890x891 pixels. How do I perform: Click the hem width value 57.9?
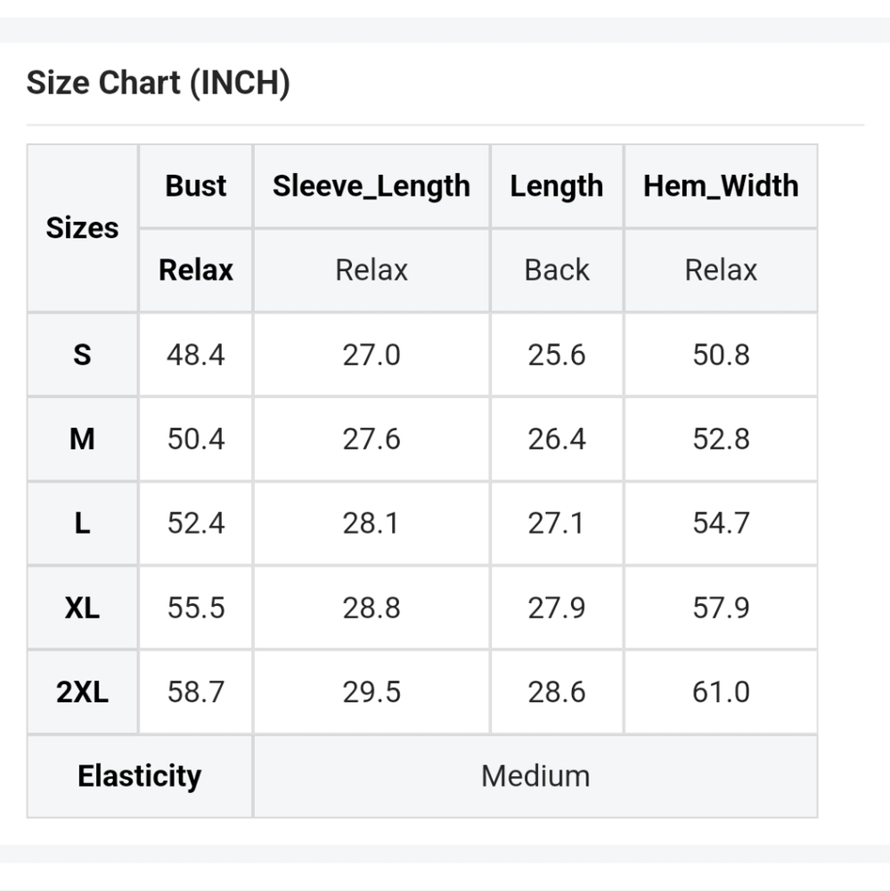coord(721,608)
